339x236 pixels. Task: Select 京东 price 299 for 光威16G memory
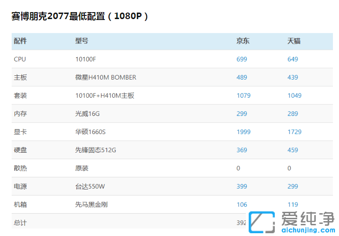click(242, 114)
